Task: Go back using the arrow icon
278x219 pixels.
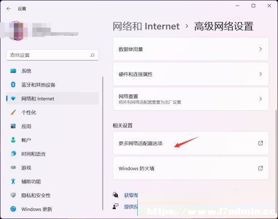Action: [8, 8]
